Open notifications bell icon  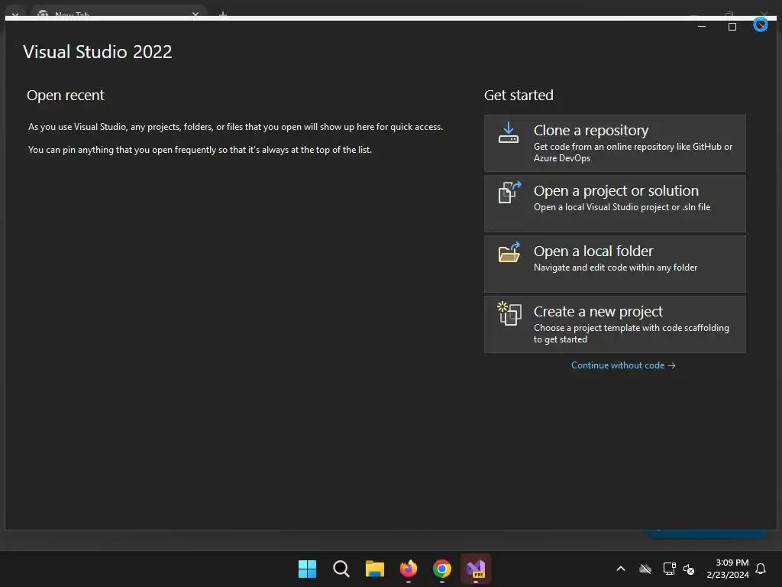coord(761,569)
